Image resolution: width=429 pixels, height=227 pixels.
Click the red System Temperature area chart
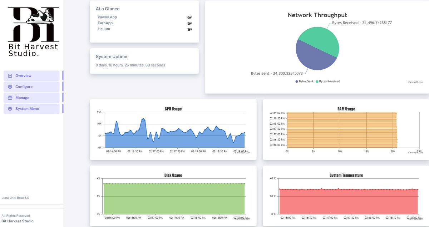(348, 202)
